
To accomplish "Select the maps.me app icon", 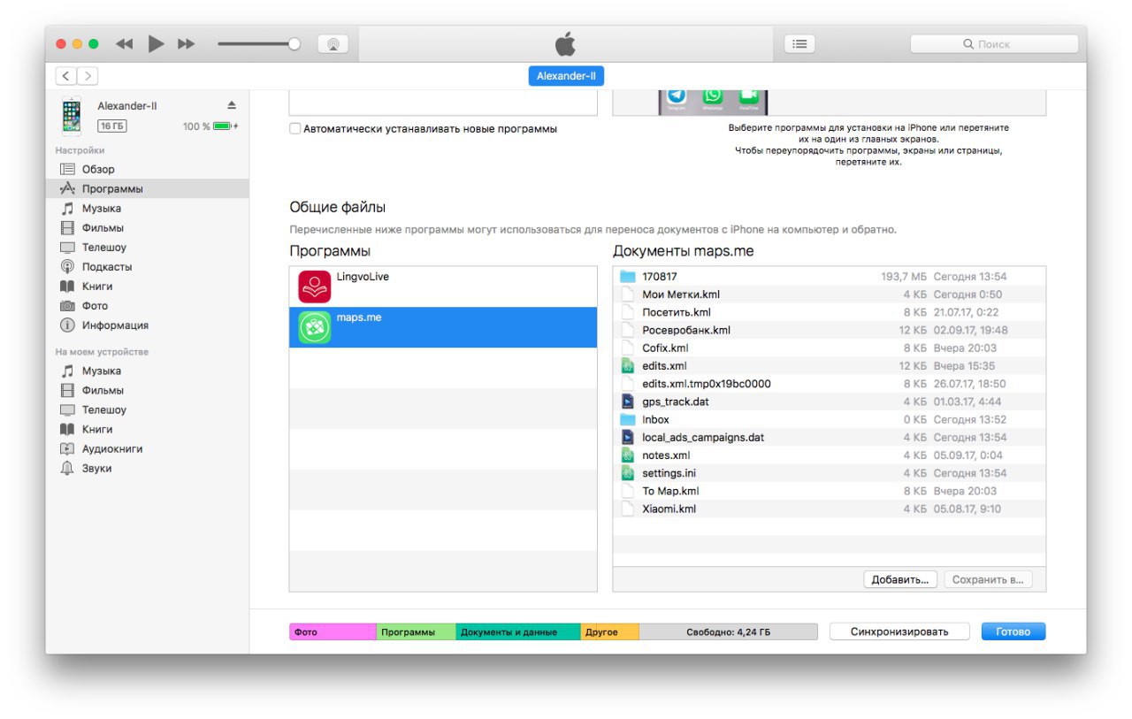I will [x=314, y=327].
